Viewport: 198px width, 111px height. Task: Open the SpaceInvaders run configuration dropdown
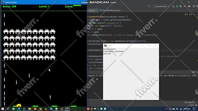coord(161,6)
